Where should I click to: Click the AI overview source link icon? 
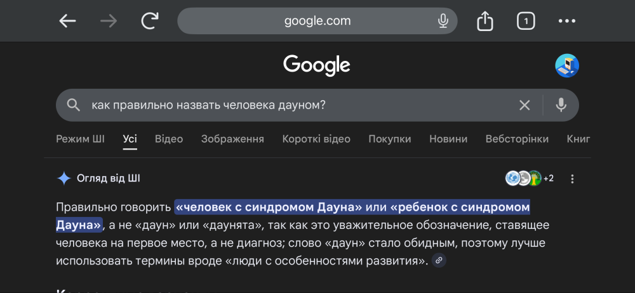439,260
